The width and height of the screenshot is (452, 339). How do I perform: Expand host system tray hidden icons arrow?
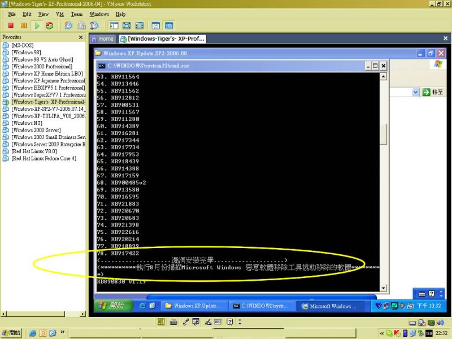pos(382,333)
